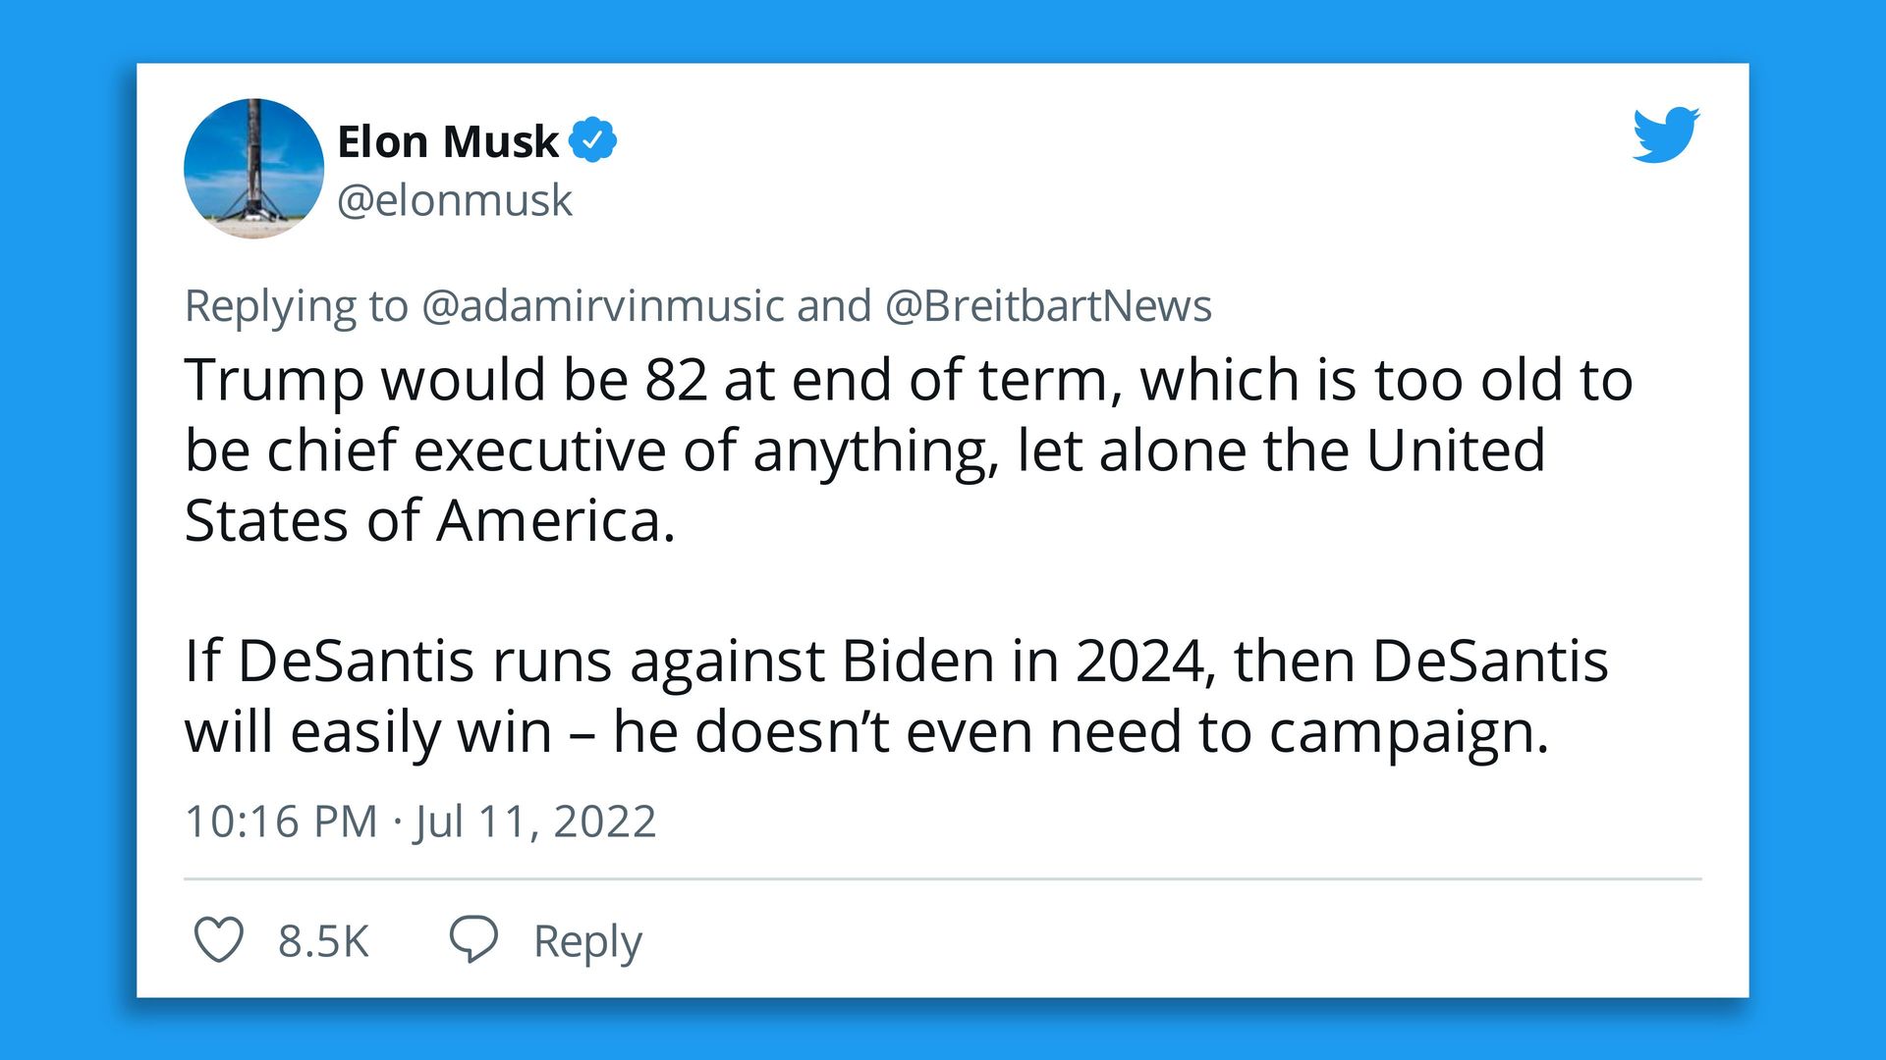This screenshot has height=1060, width=1886.
Task: Click "States of America." in the tweet
Action: coord(429,520)
